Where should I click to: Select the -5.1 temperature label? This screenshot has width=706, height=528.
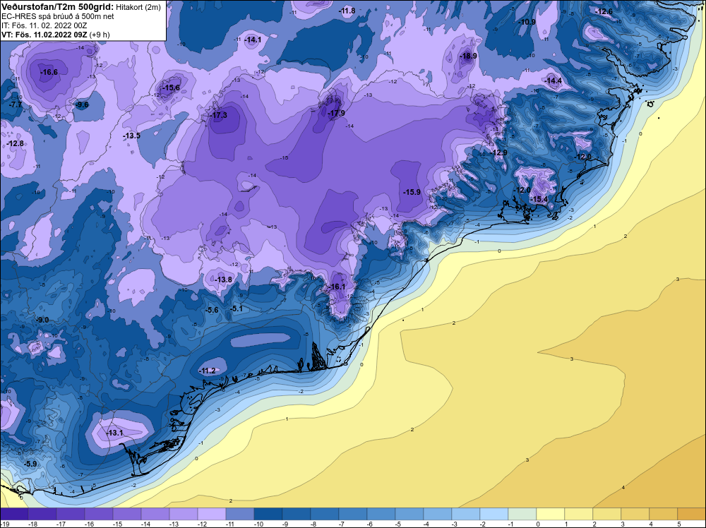pyautogui.click(x=237, y=308)
